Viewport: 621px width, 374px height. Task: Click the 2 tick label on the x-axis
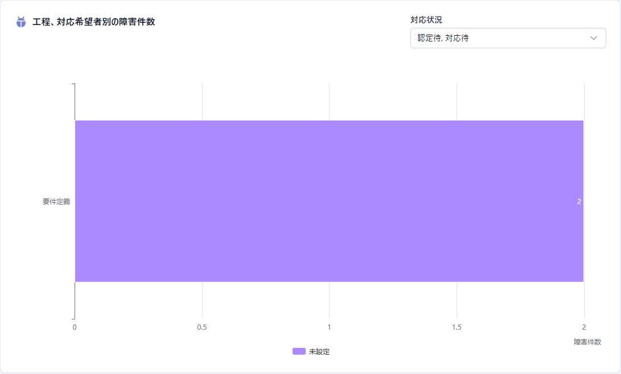pos(583,327)
